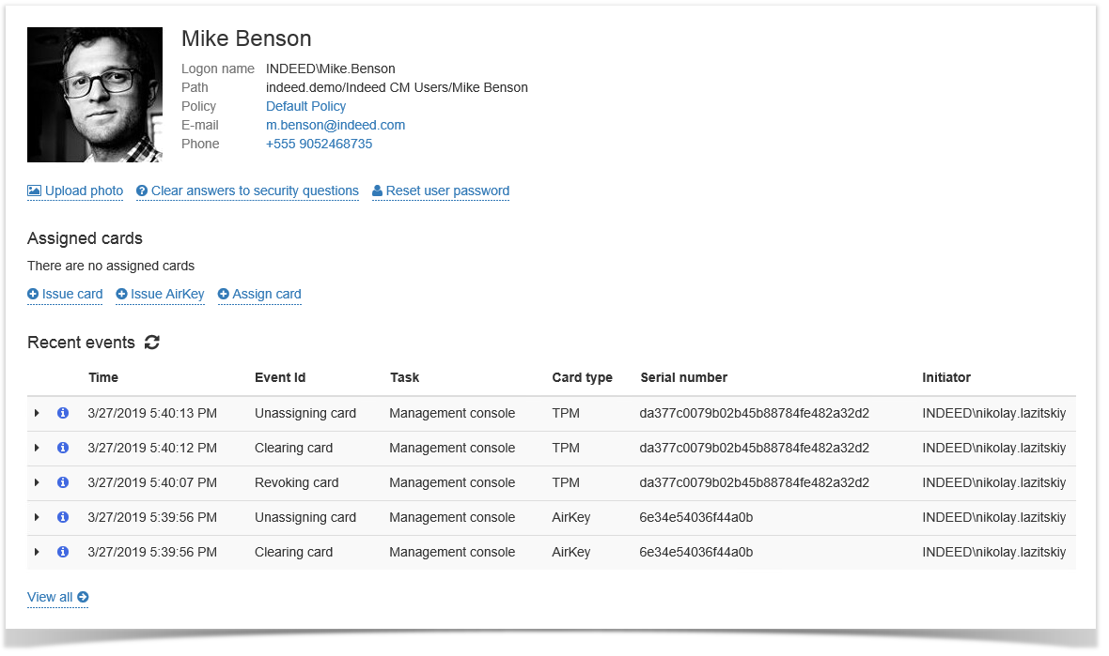This screenshot has height=656, width=1109.
Task: Issue card to the user
Action: pos(65,294)
